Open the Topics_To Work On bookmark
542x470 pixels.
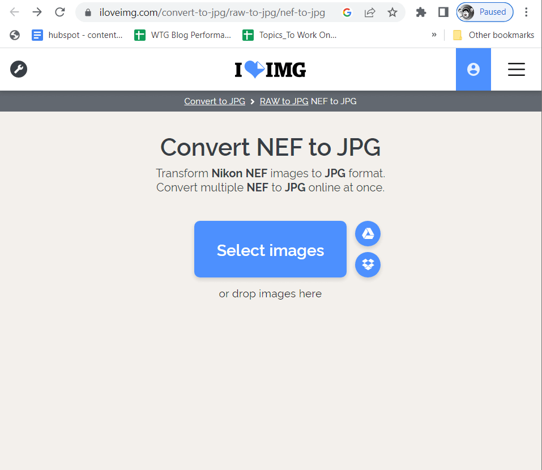(x=289, y=35)
